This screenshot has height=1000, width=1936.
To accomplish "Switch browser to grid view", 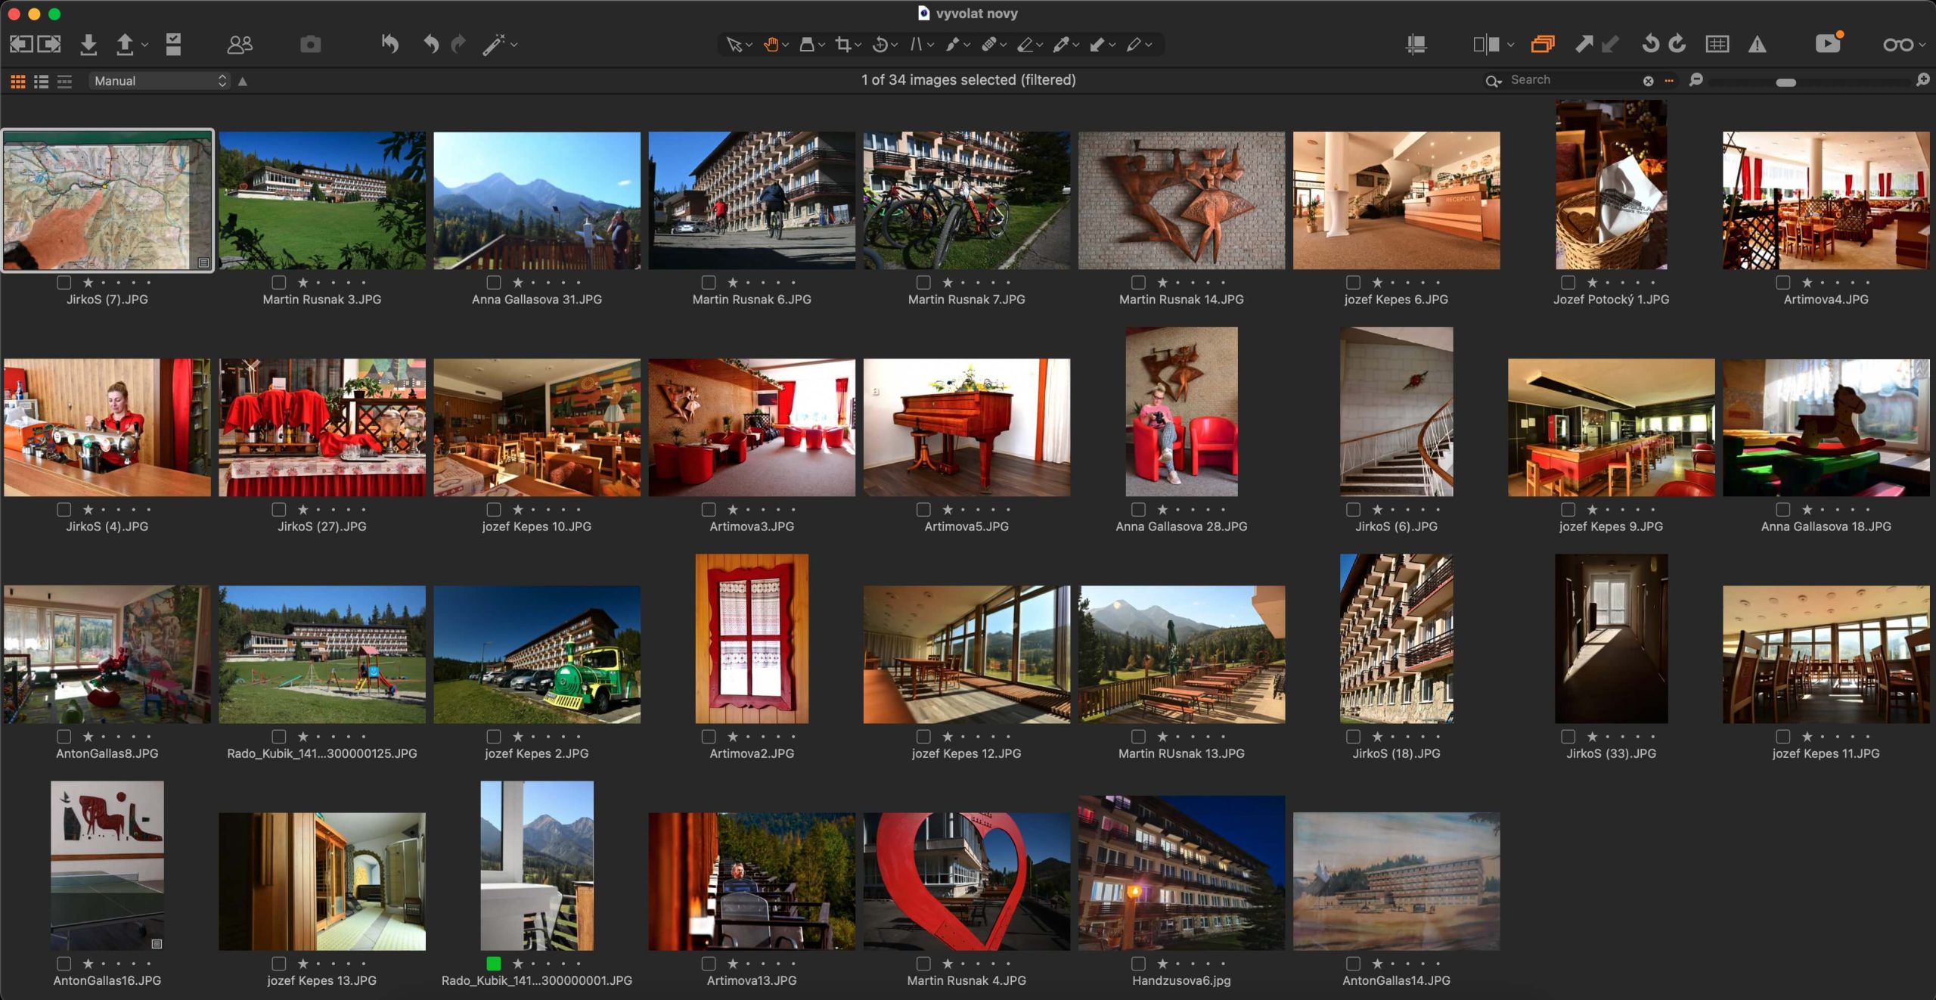I will pyautogui.click(x=18, y=81).
